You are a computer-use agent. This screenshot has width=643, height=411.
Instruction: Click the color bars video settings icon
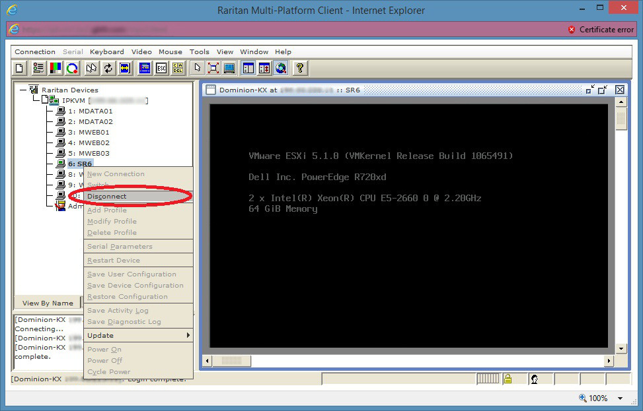coord(55,68)
